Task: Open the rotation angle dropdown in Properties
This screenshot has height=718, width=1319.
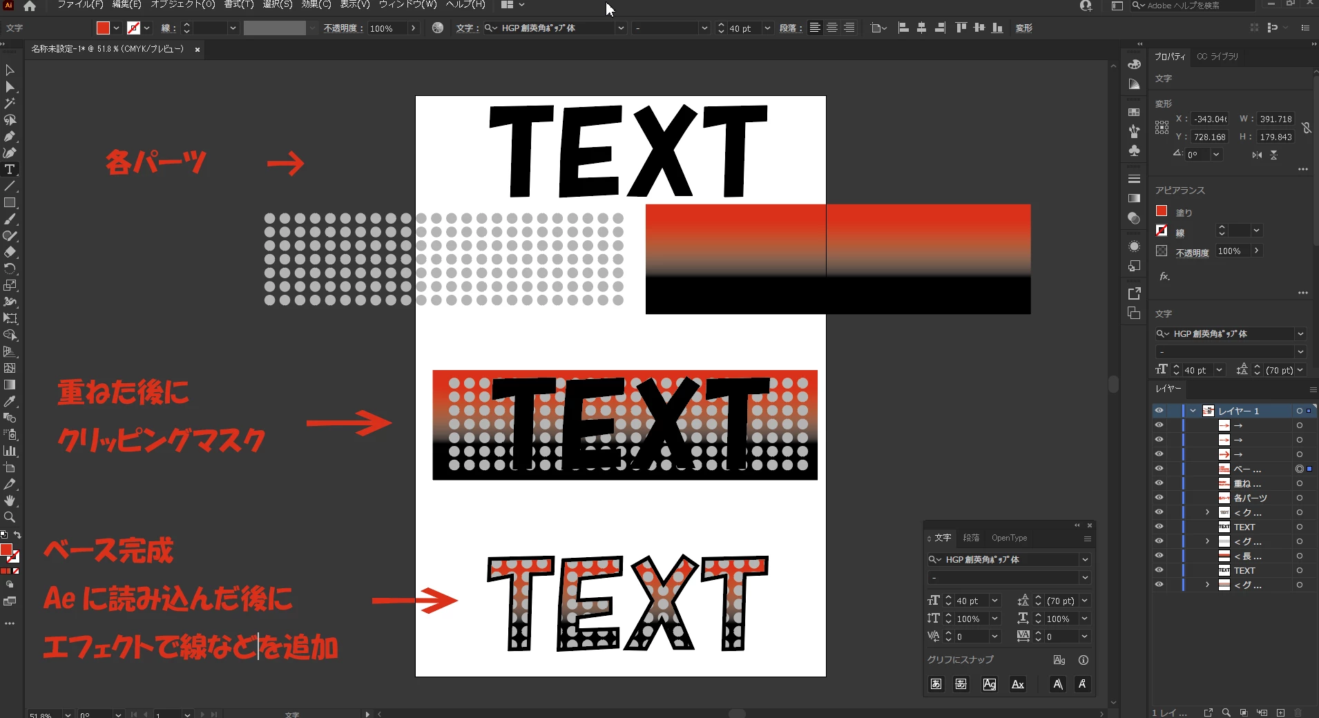Action: [1216, 155]
